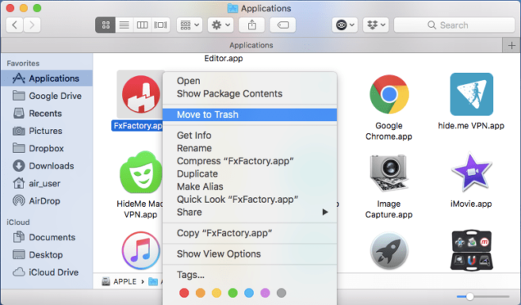
Task: Open Applications in the sidebar
Action: coord(47,78)
